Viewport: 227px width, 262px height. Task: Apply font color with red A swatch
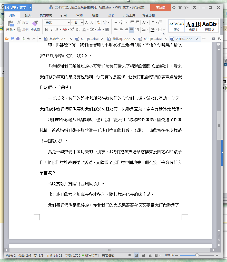click(100, 30)
